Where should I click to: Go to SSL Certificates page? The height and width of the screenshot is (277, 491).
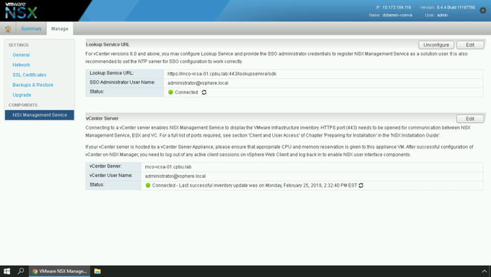click(30, 75)
